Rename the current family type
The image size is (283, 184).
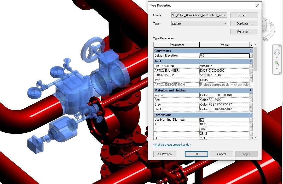tap(244, 31)
